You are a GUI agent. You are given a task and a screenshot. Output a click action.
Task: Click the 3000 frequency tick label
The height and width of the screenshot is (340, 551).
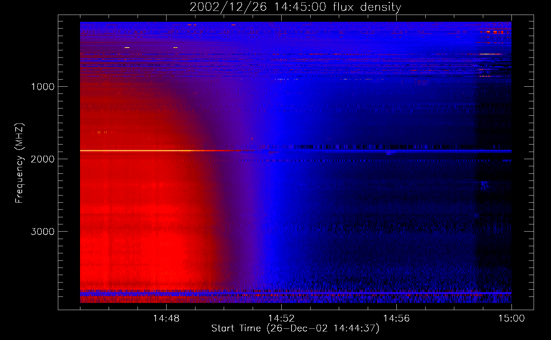click(43, 232)
